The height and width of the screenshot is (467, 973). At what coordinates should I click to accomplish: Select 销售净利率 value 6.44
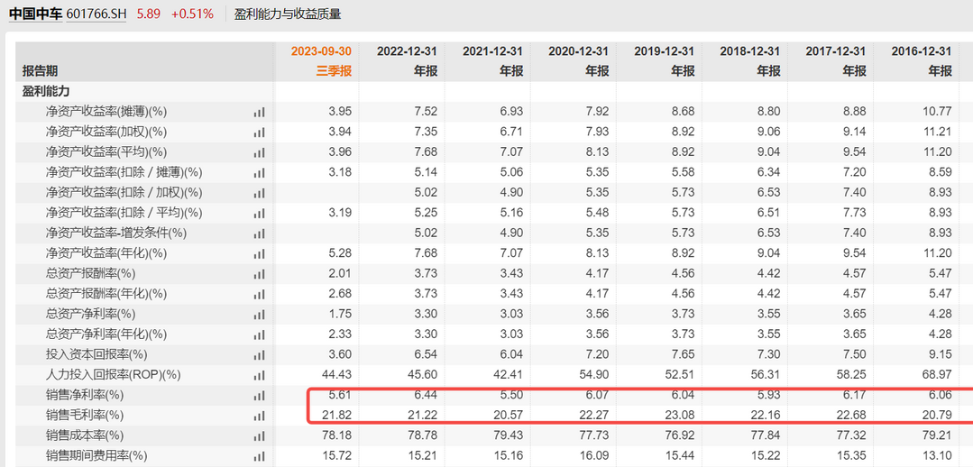[425, 395]
